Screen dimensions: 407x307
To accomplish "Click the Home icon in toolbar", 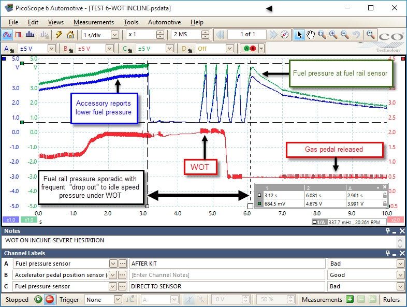I will (x=70, y=35).
